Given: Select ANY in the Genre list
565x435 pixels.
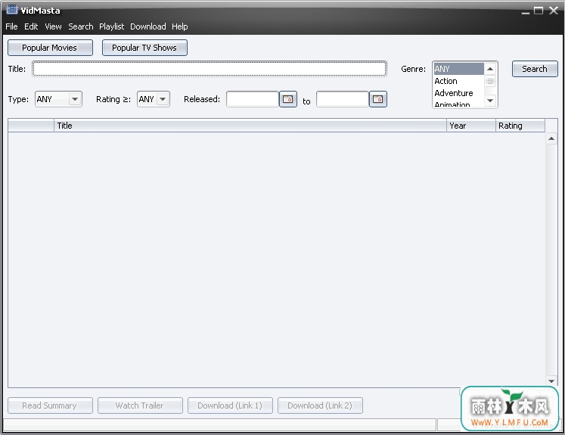Looking at the screenshot, I should coord(458,69).
